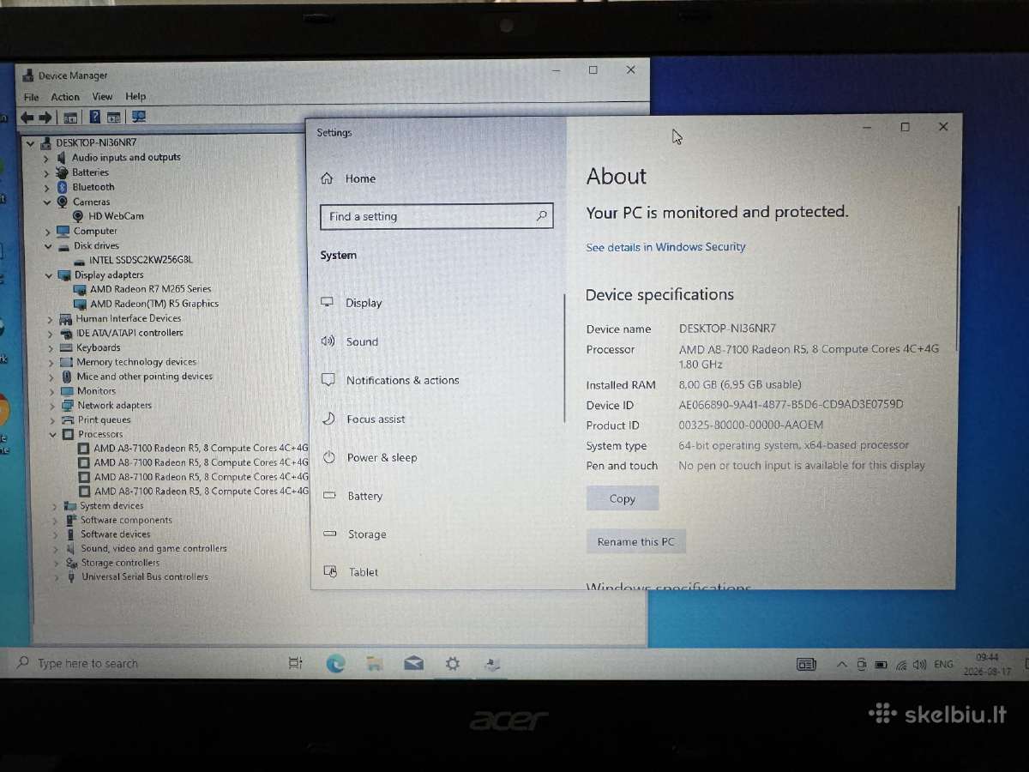Click the Find a setting search field
The height and width of the screenshot is (772, 1029).
pyautogui.click(x=436, y=216)
